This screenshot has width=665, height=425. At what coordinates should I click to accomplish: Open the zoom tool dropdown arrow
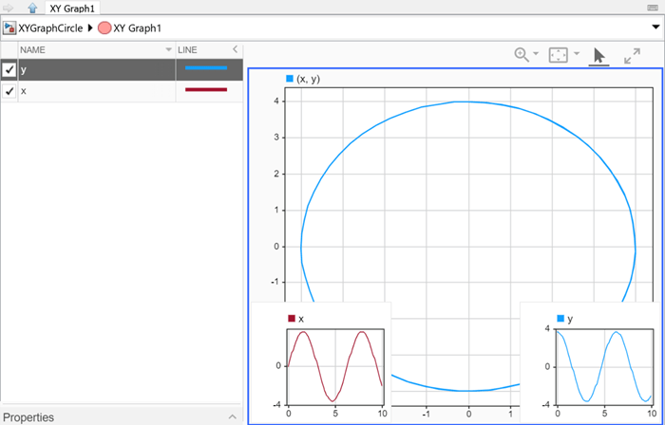pyautogui.click(x=536, y=54)
